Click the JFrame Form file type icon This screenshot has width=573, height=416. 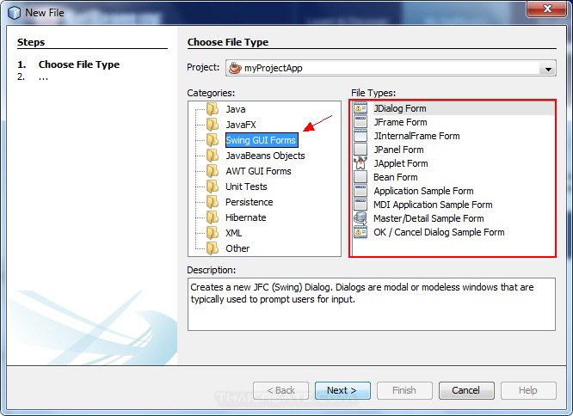click(x=360, y=122)
